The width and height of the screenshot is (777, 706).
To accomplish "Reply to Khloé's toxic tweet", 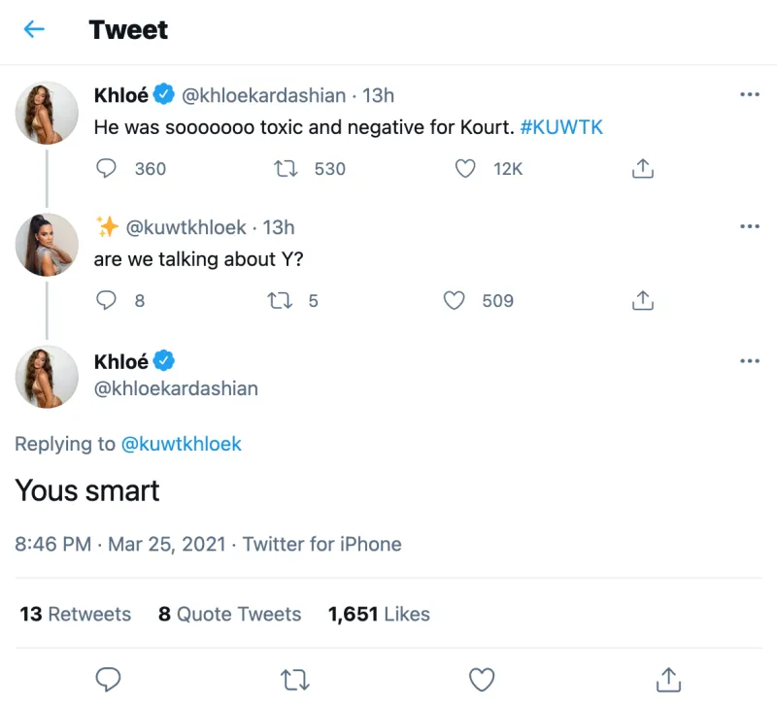I will coord(107,168).
